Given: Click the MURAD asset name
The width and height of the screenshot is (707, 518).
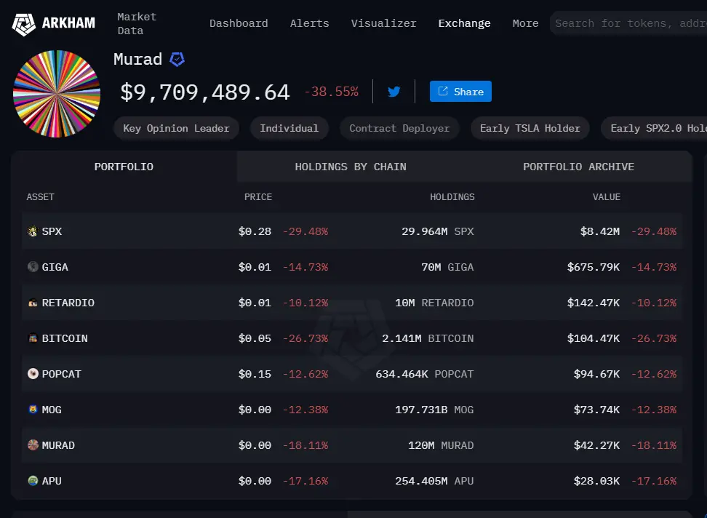Looking at the screenshot, I should (58, 445).
